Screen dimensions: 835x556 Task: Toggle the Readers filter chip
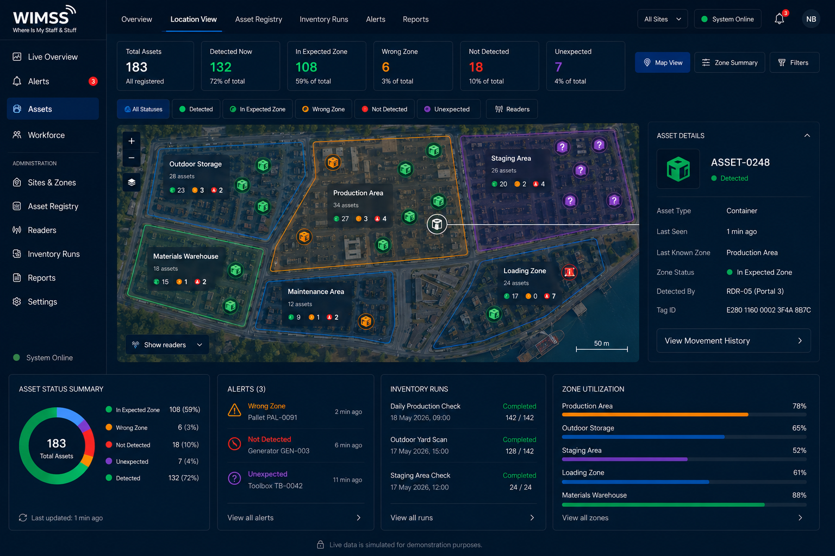click(512, 109)
